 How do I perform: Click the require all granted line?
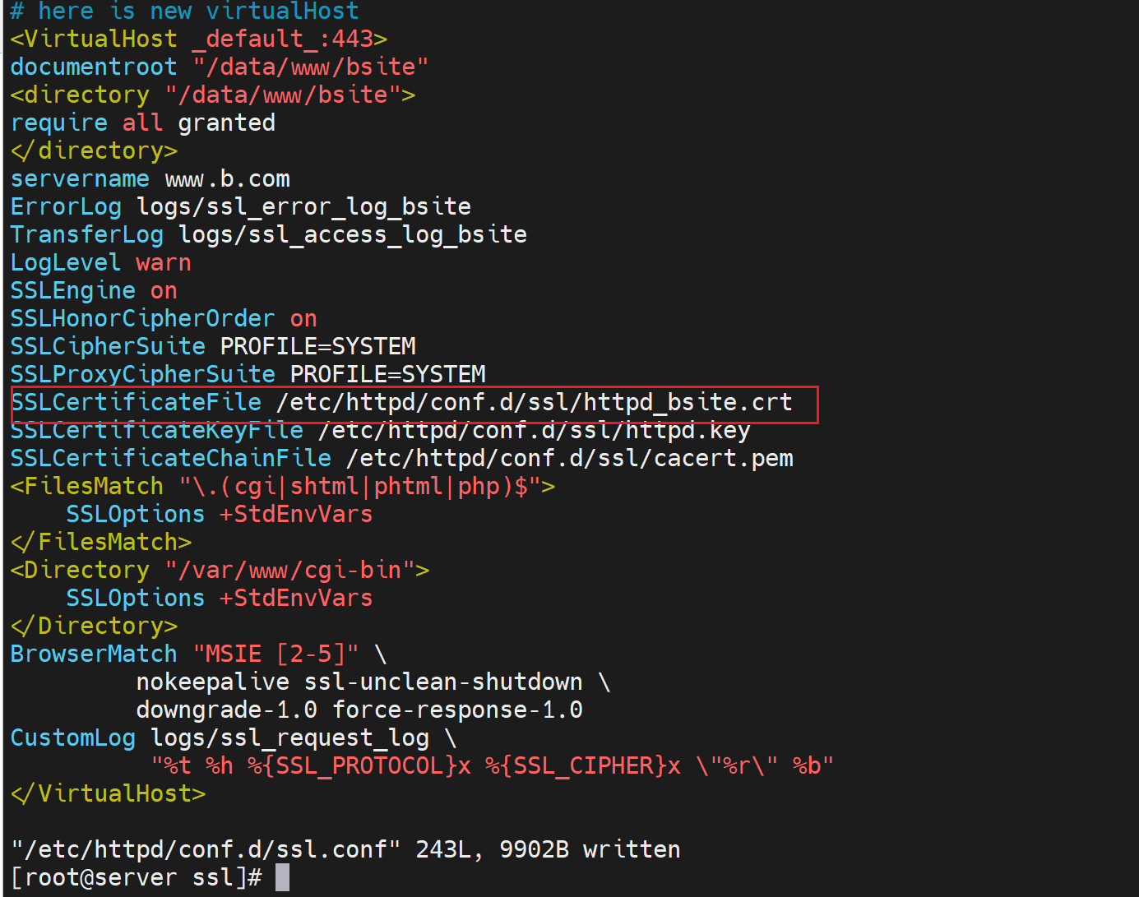(x=142, y=123)
